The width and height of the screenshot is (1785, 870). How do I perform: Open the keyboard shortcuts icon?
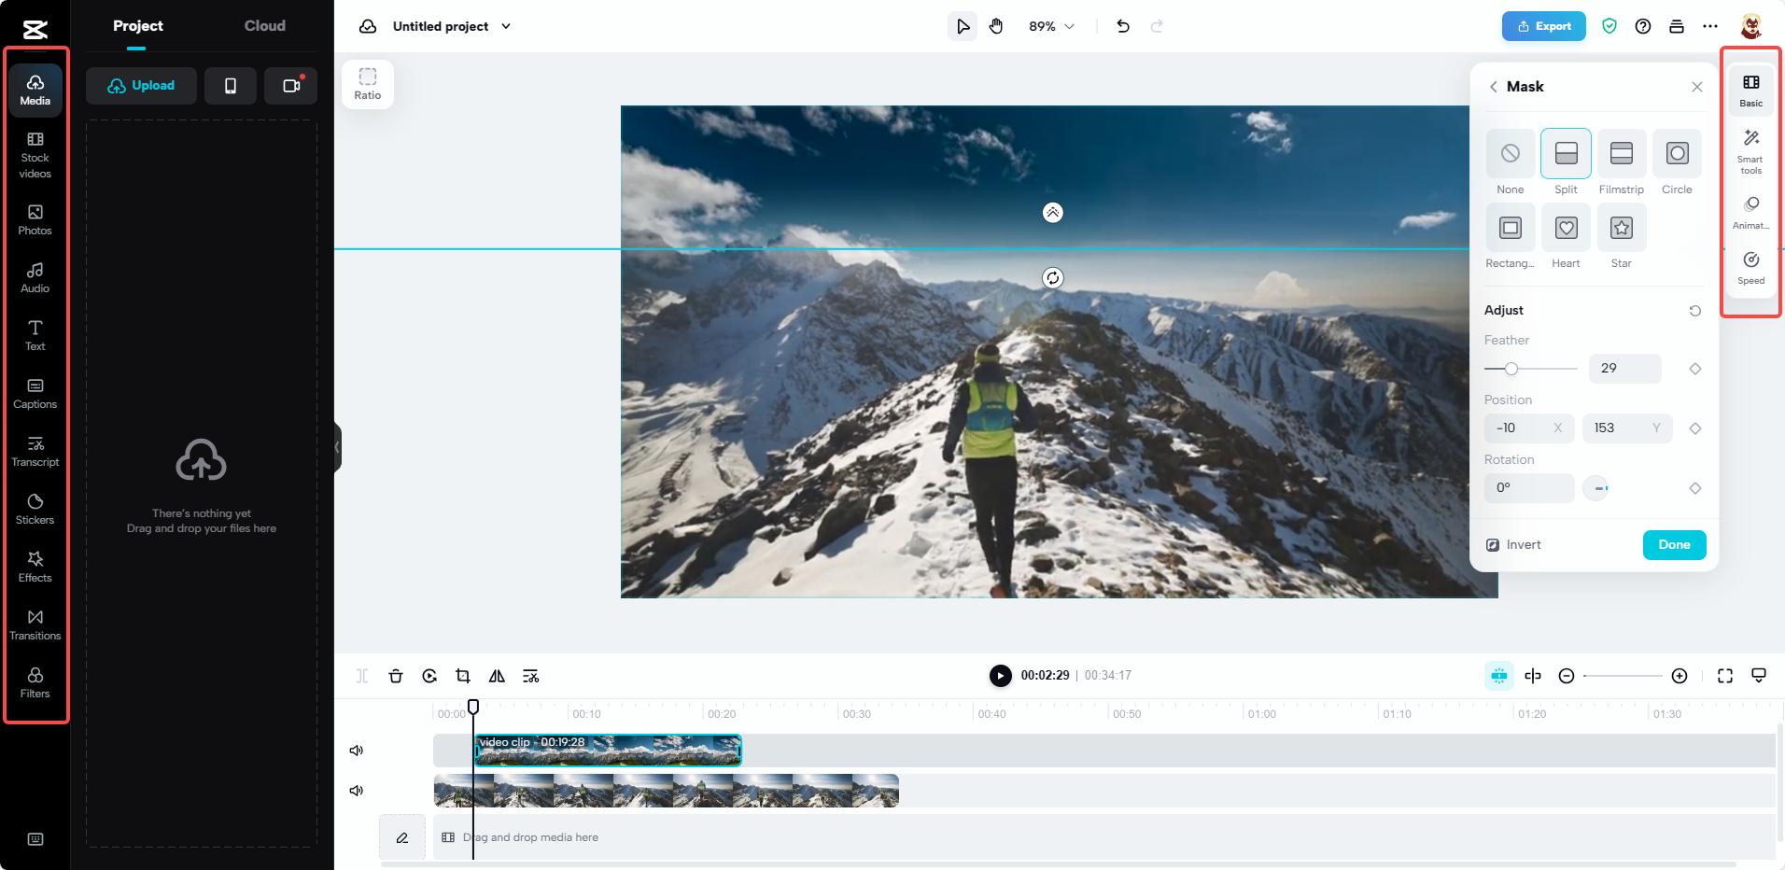pos(35,839)
